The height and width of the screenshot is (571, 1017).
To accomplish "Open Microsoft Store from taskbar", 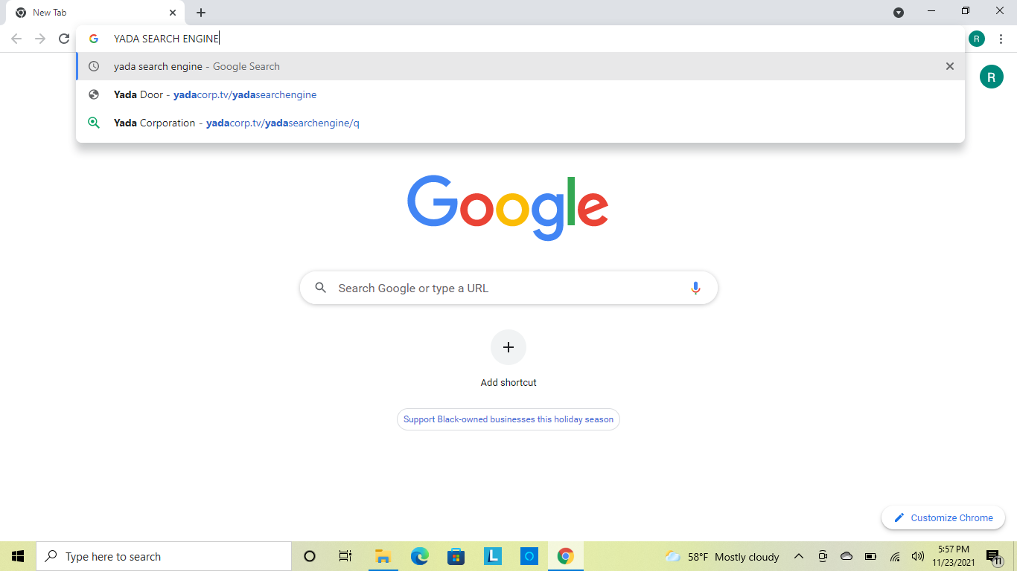I will coord(456,556).
